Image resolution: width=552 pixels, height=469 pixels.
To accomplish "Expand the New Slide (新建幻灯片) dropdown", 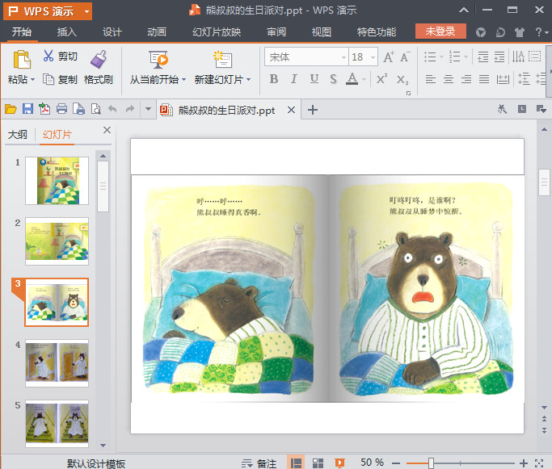I will [x=249, y=80].
